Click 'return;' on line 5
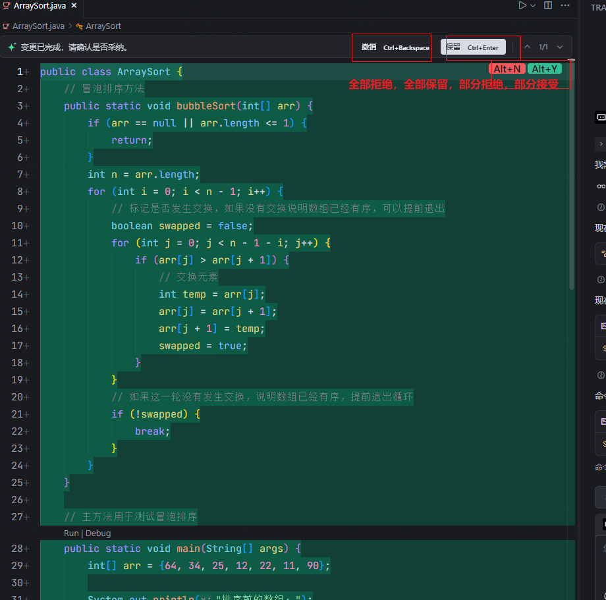The image size is (606, 600). click(x=132, y=140)
